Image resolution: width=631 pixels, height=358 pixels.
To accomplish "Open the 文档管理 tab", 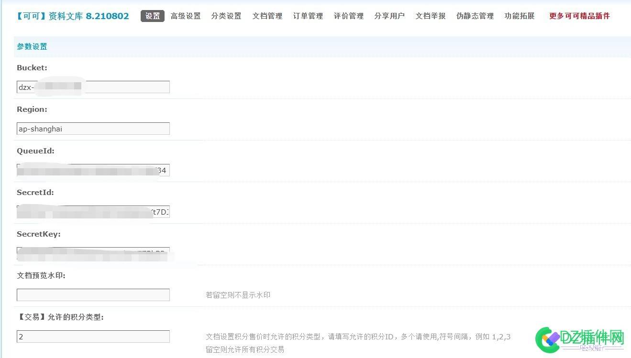I will click(267, 16).
